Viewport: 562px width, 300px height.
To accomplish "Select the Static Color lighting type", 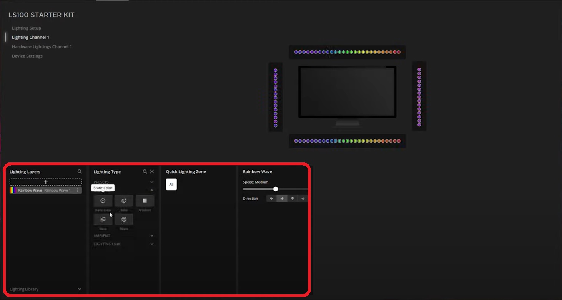I will tap(103, 201).
